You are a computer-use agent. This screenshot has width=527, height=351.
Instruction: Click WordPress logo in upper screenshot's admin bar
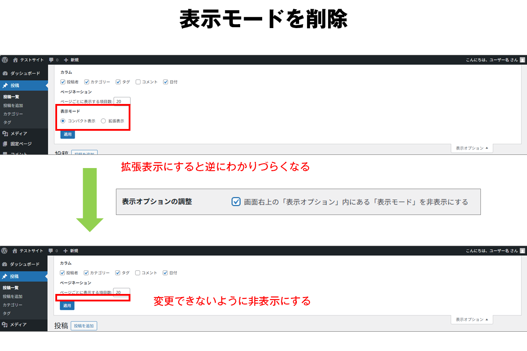5,60
